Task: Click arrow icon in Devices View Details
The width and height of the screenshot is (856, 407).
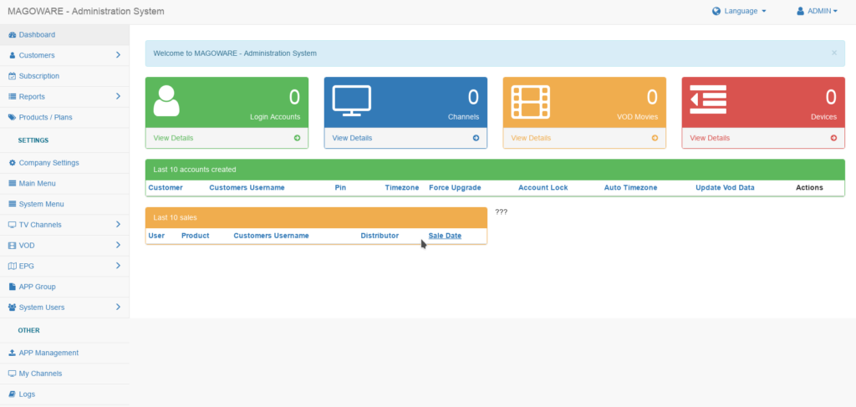Action: tap(833, 138)
